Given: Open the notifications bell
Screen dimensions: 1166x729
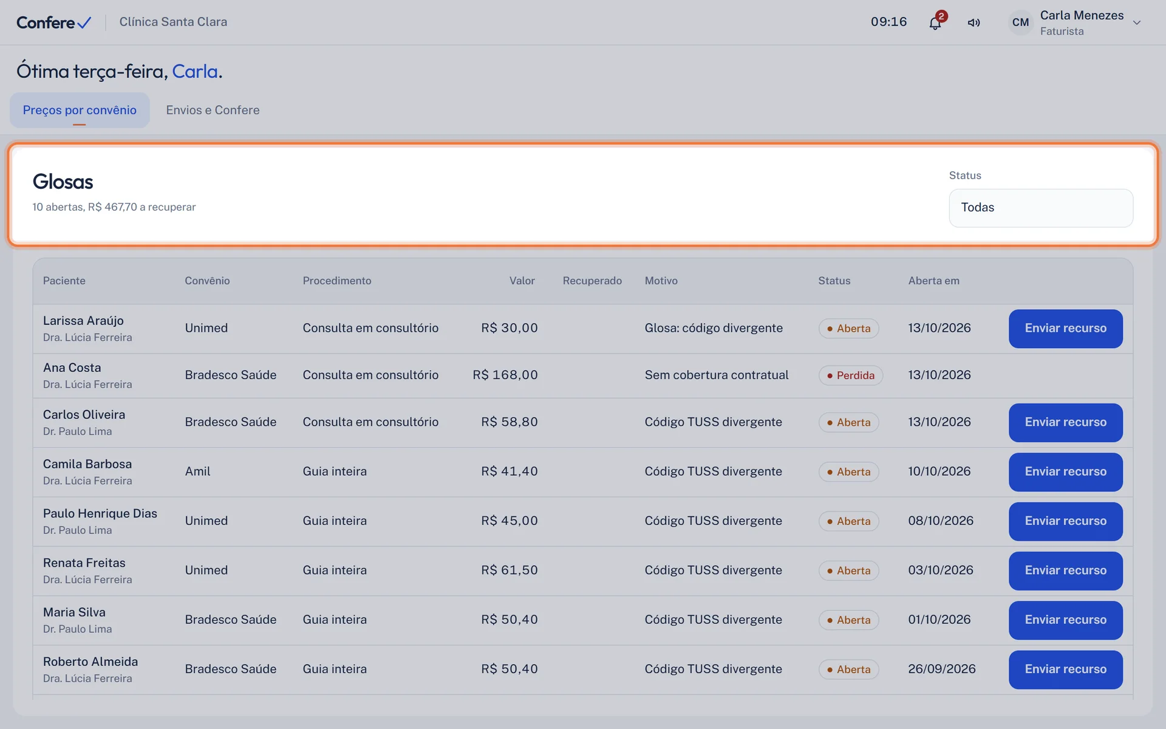Looking at the screenshot, I should click(x=935, y=22).
